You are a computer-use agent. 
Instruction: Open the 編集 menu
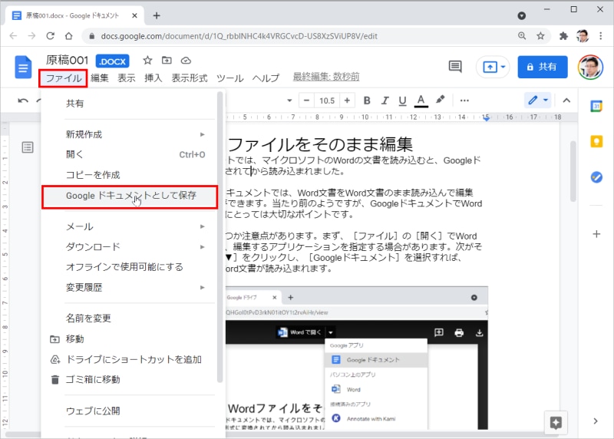[x=100, y=78]
